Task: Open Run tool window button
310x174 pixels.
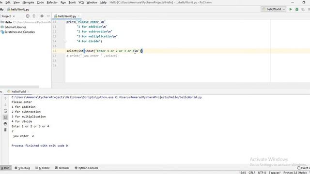Action: tap(5, 168)
